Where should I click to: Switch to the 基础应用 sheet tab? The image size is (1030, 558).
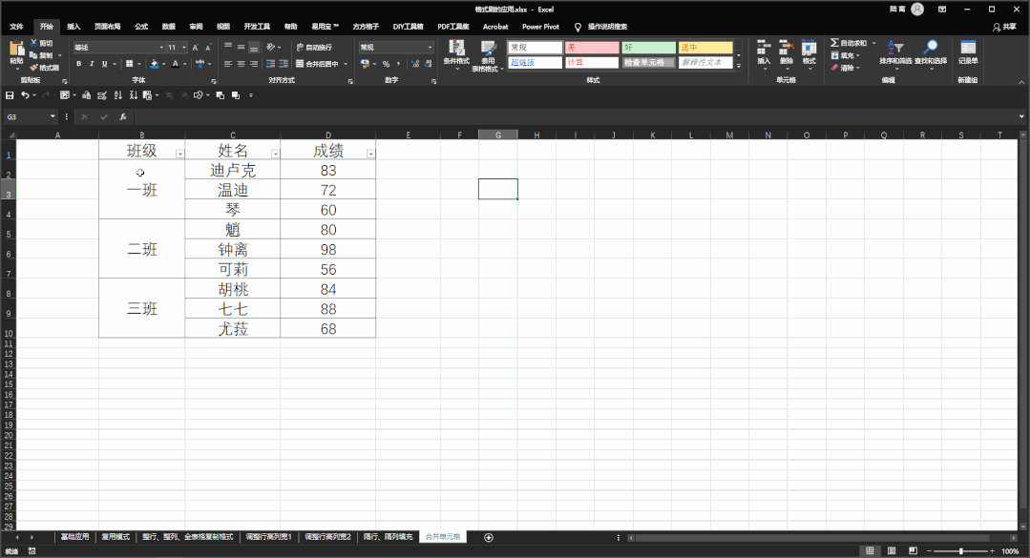click(x=74, y=537)
